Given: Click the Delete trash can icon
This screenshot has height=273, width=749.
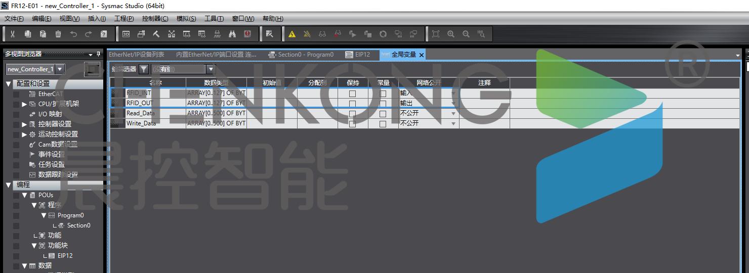Looking at the screenshot, I should 58,34.
